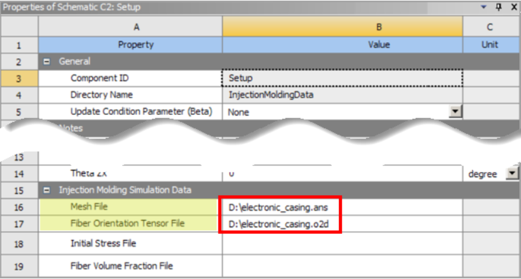Select the empty Fiber Volume Fraction File cell
This screenshot has height=279, width=521.
click(x=342, y=266)
